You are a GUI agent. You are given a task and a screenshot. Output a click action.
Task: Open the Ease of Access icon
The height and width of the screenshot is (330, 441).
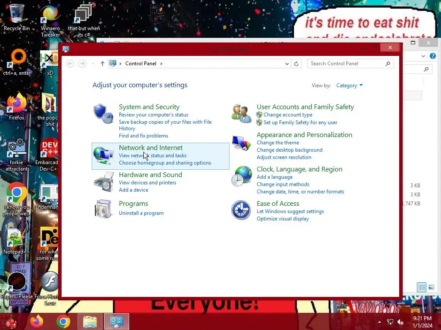241,210
